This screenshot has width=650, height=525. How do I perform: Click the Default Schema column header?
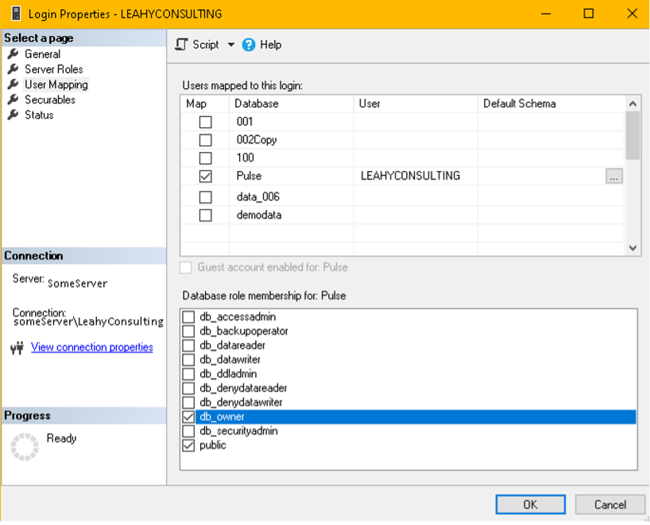551,103
